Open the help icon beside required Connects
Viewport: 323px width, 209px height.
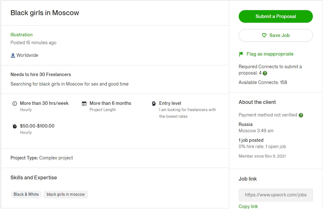click(x=265, y=73)
